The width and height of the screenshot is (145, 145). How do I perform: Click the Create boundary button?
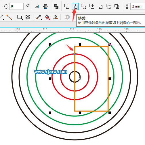[x=117, y=6]
